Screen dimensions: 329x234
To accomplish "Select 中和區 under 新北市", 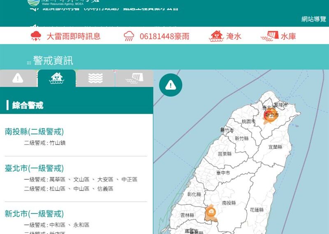I will coord(58,225).
